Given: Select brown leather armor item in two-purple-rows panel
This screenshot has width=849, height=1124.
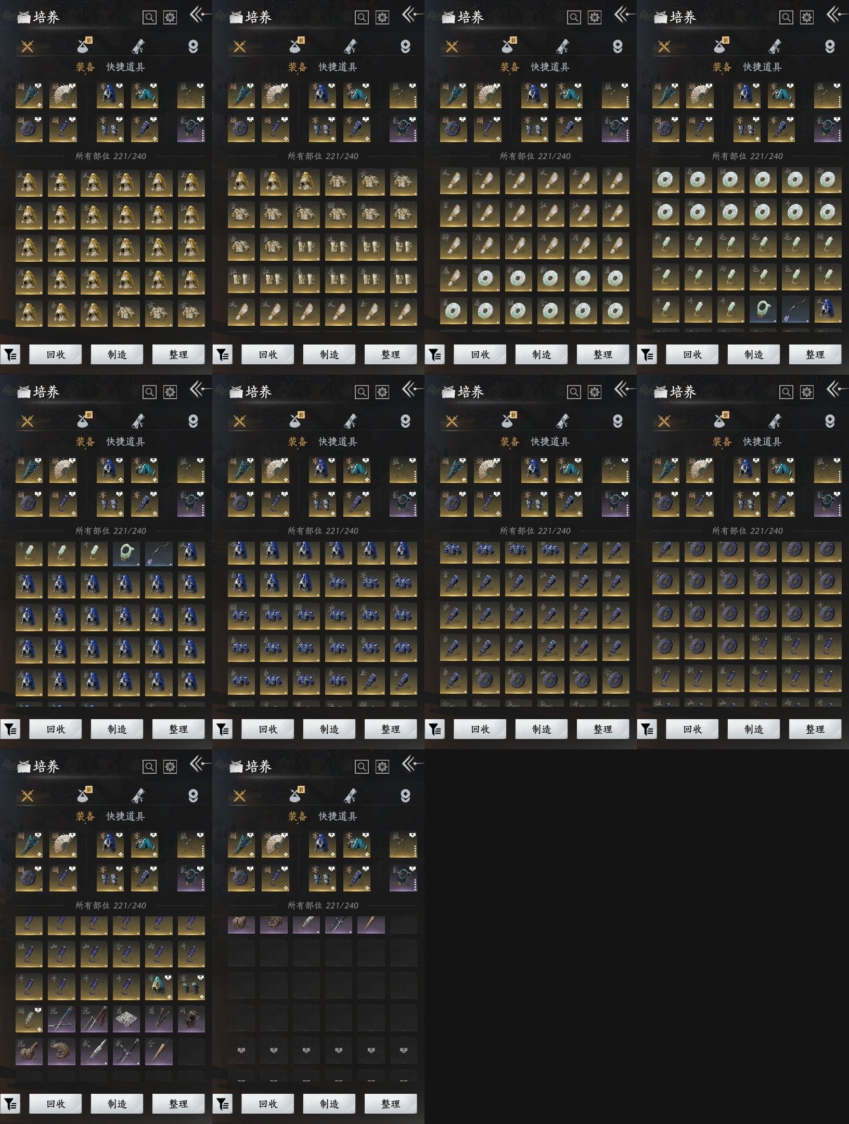Looking at the screenshot, I should tap(191, 1019).
